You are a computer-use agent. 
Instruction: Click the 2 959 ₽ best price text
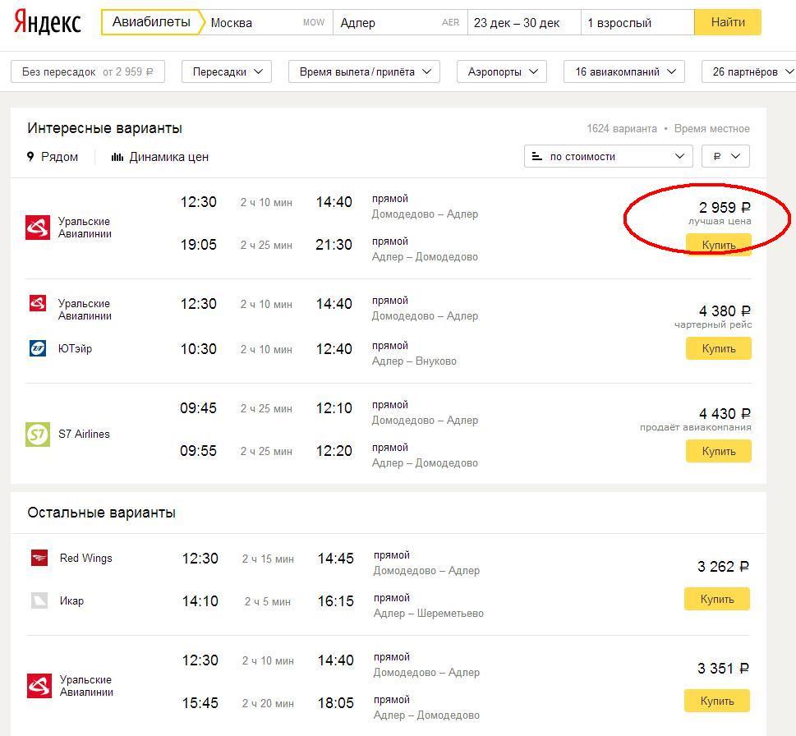[725, 208]
